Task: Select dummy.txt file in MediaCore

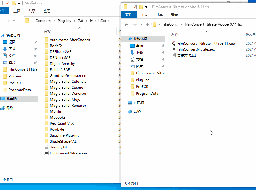Action: (x=58, y=147)
